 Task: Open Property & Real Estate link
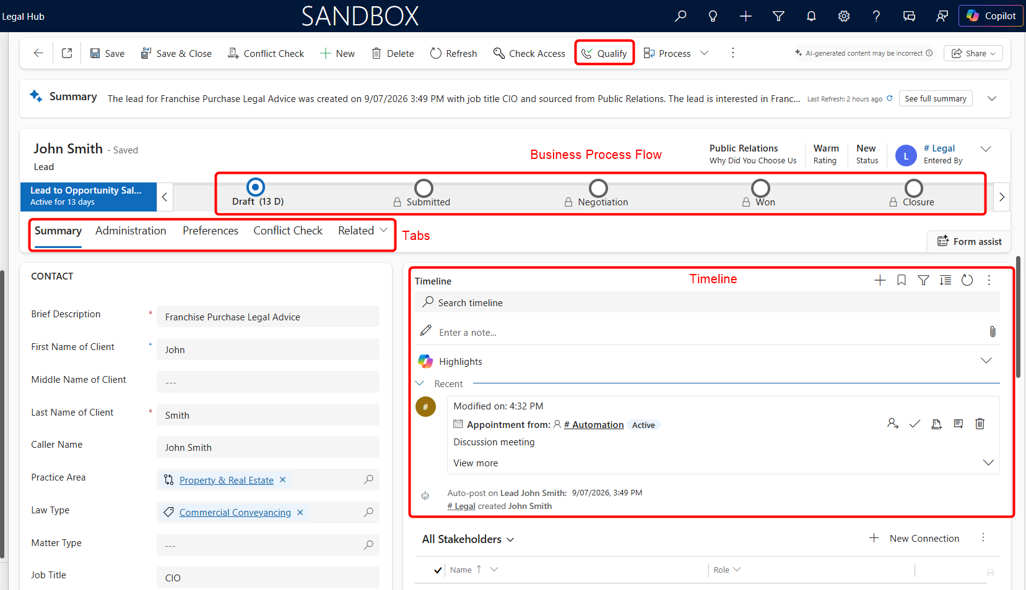point(226,481)
